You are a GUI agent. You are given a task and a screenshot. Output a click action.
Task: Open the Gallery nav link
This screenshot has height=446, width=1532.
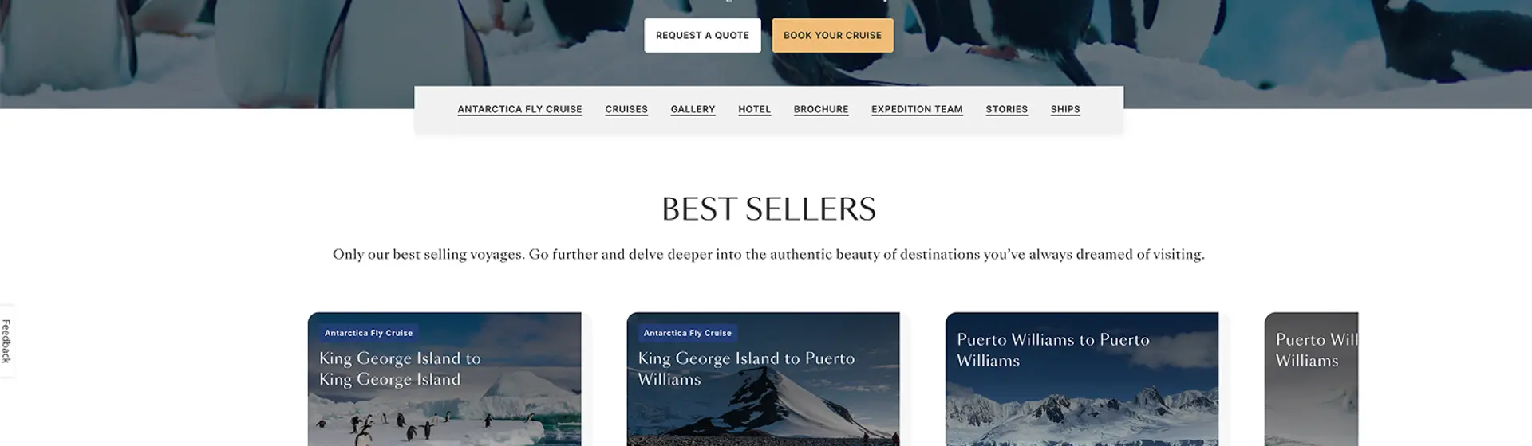click(x=693, y=110)
